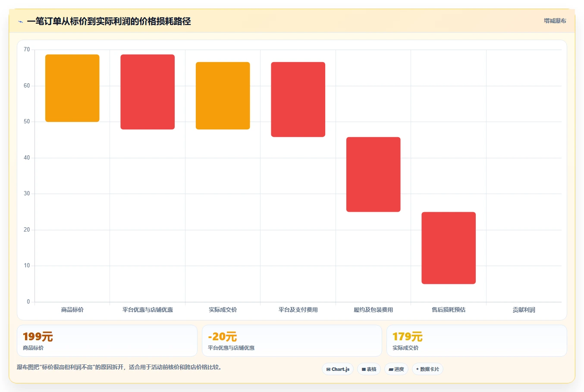Click the y-axis tick label 30

click(x=27, y=194)
